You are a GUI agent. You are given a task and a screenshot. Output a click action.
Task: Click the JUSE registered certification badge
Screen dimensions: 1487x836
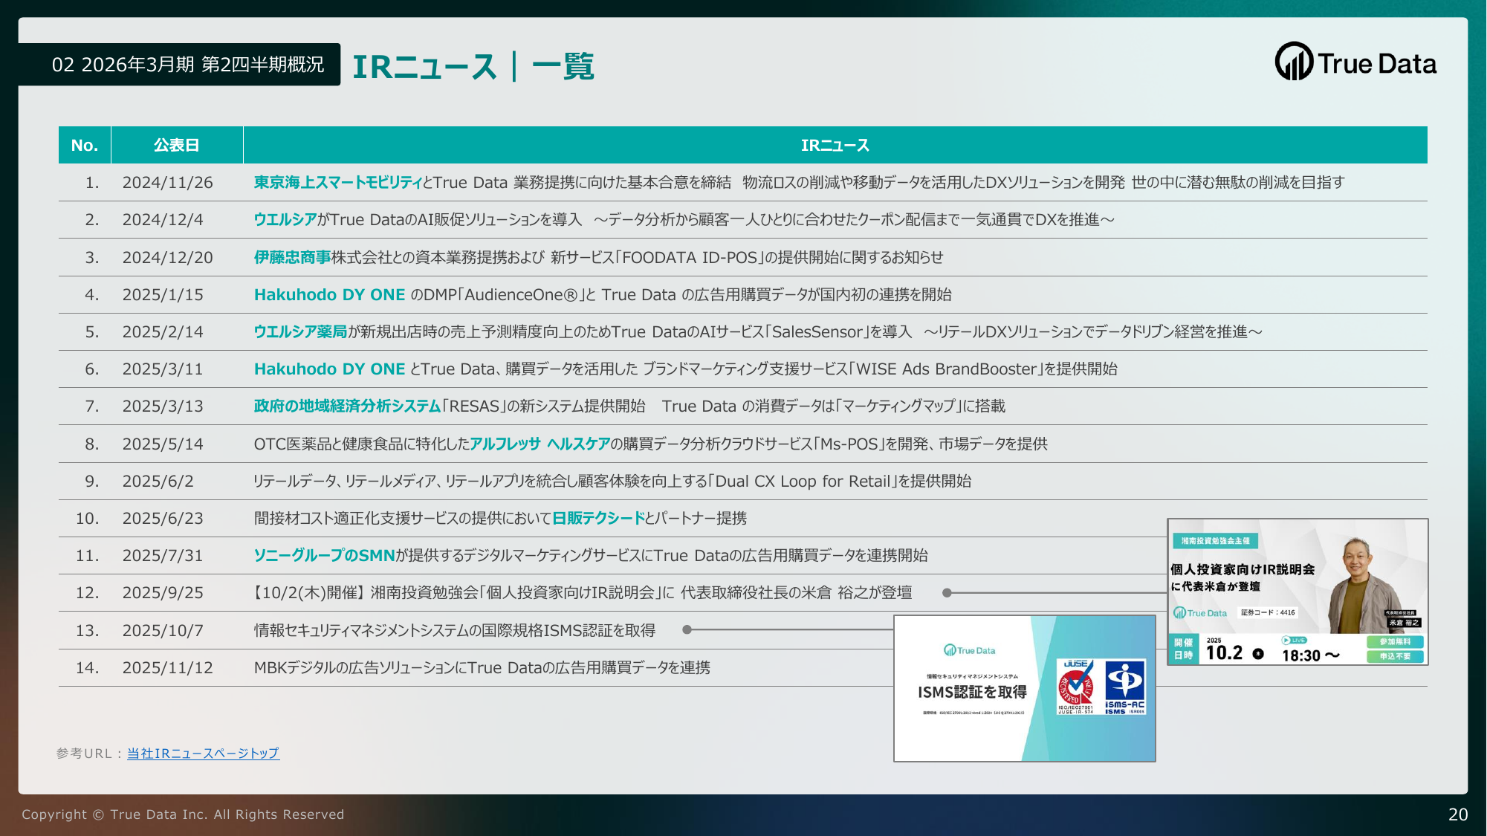click(1075, 687)
